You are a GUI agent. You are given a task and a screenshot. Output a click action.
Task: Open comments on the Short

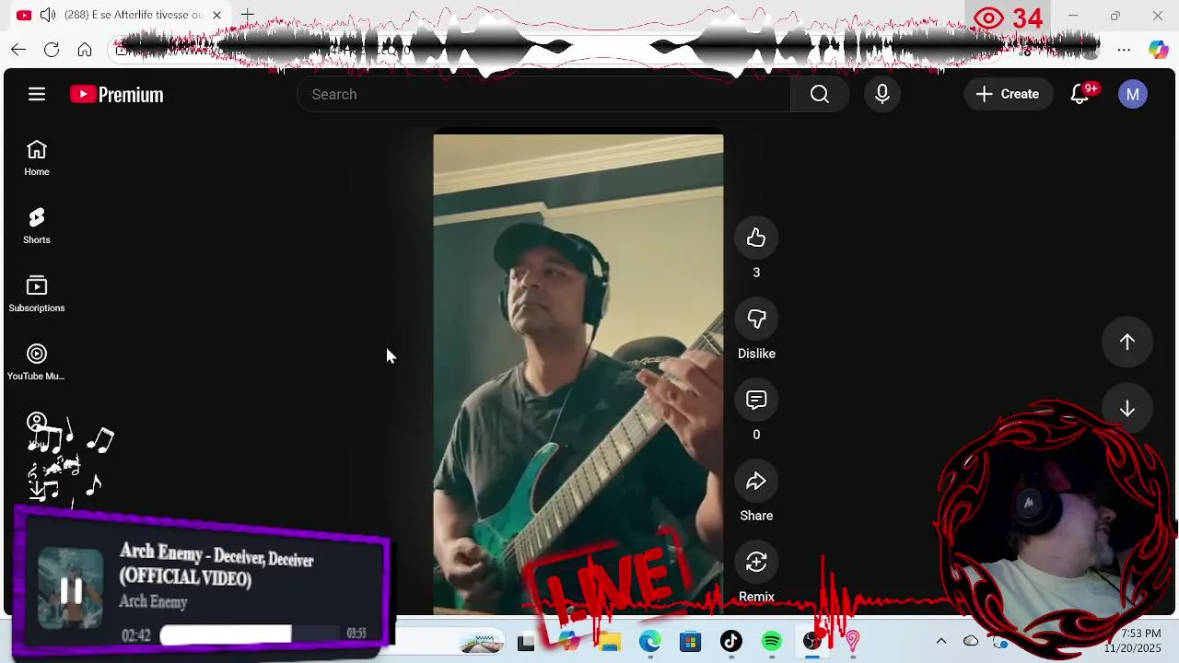pyautogui.click(x=756, y=401)
